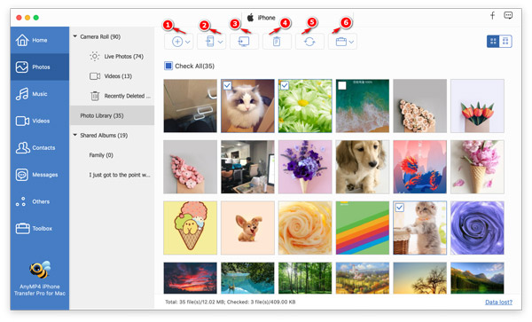Uncheck the fluffy cat photo checkbox
The image size is (532, 322).
pos(227,85)
